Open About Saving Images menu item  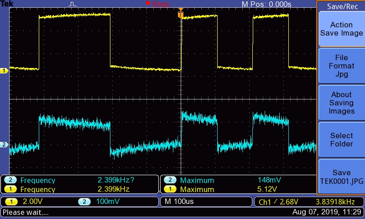pyautogui.click(x=341, y=103)
